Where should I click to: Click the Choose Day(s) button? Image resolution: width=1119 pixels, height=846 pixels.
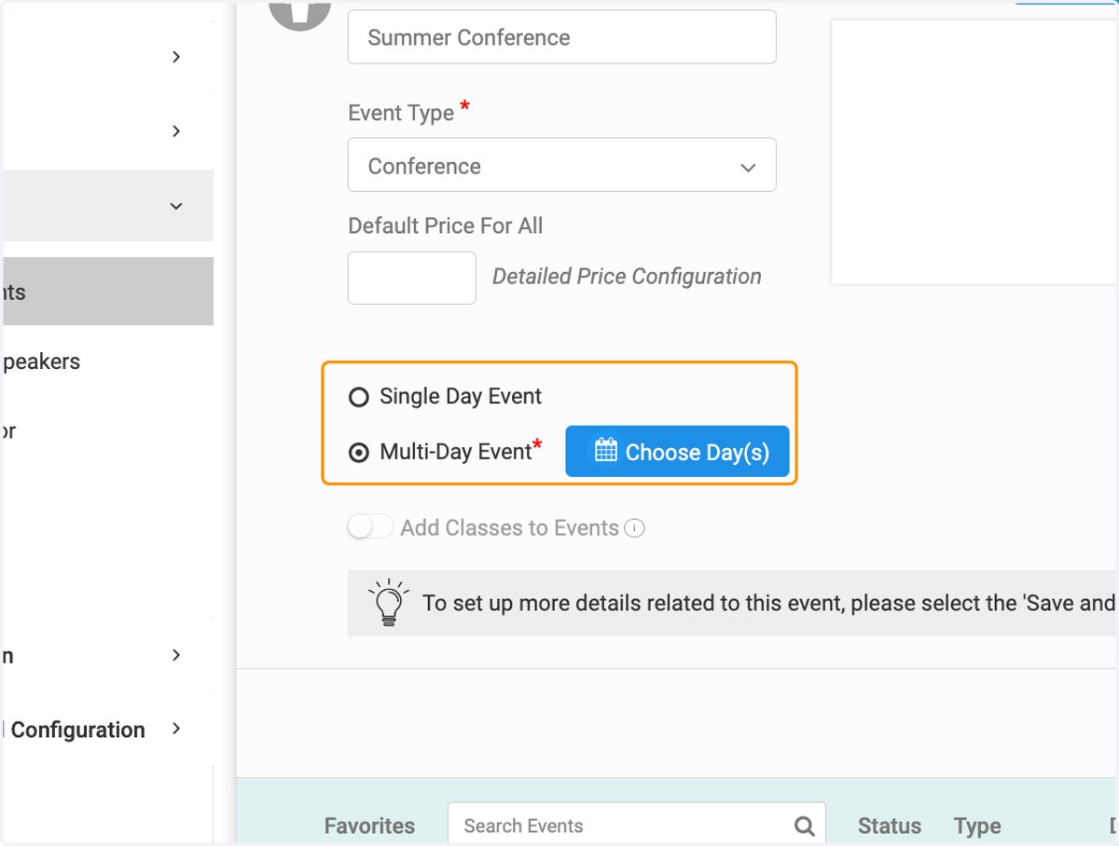coord(678,452)
